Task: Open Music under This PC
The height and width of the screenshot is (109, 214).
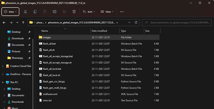Action: tap(13, 108)
